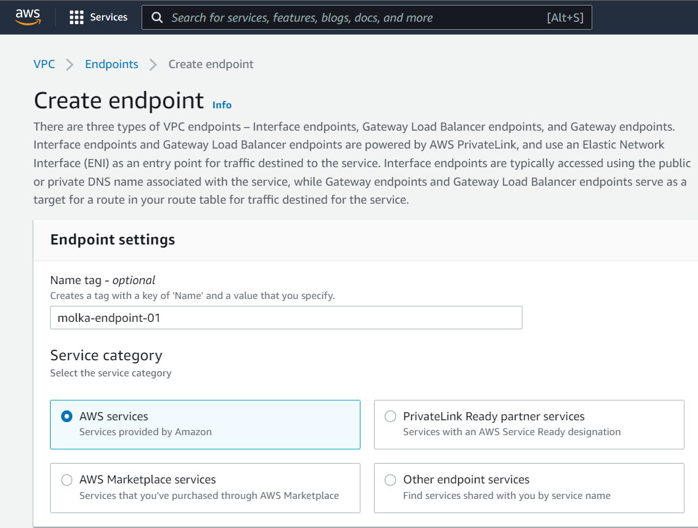Click inside the Name tag field

pyautogui.click(x=286, y=317)
